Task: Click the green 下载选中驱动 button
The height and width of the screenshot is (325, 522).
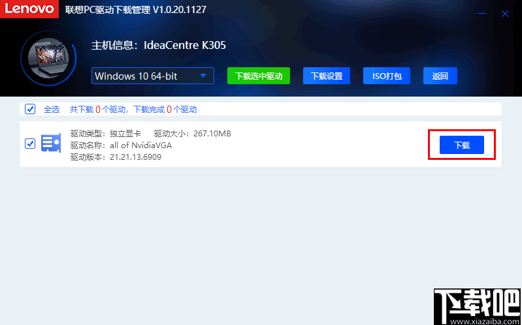Action: tap(259, 76)
